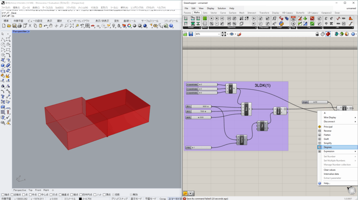
Task: Click the Rhino pan hand tool
Action: (51, 26)
